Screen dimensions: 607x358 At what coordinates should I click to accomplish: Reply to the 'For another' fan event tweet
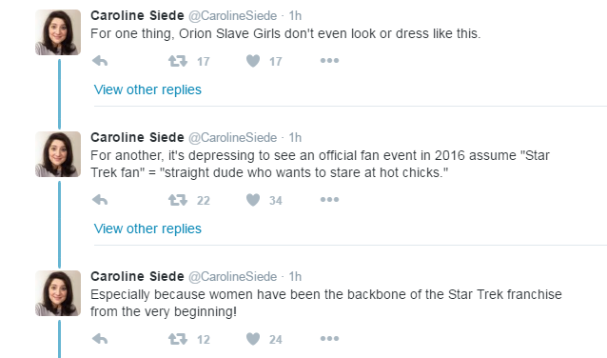pos(100,200)
